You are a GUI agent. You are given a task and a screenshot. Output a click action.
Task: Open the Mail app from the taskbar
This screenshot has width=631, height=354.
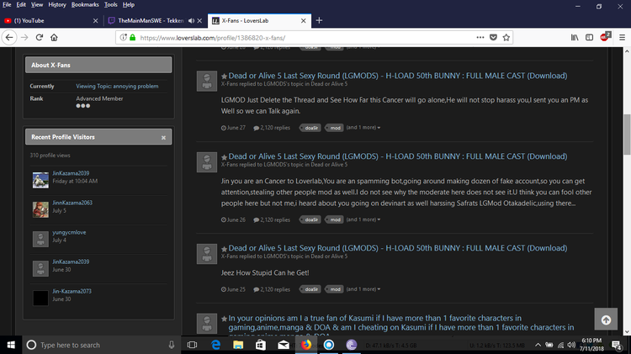284,345
